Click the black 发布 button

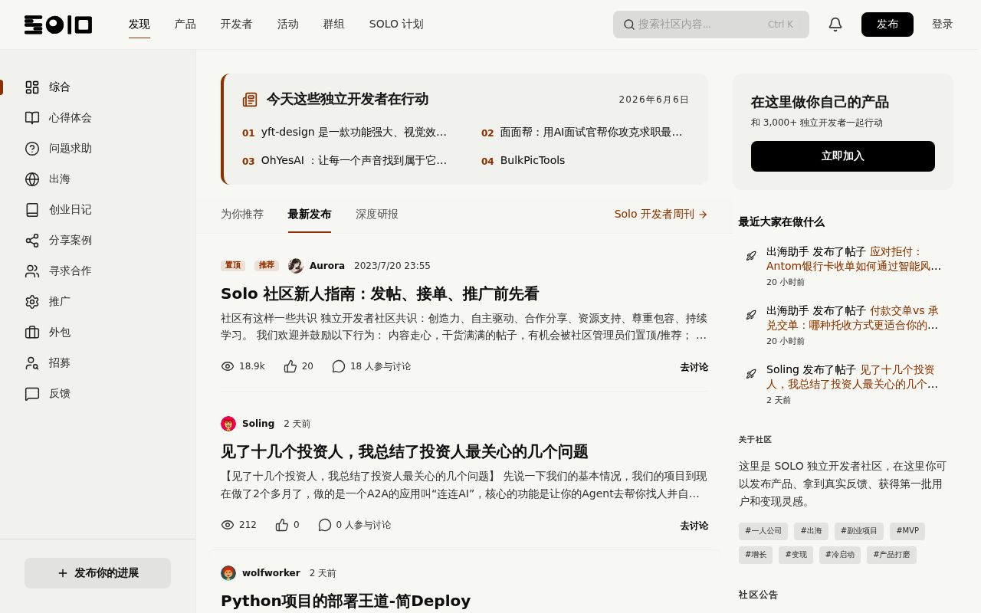(887, 25)
